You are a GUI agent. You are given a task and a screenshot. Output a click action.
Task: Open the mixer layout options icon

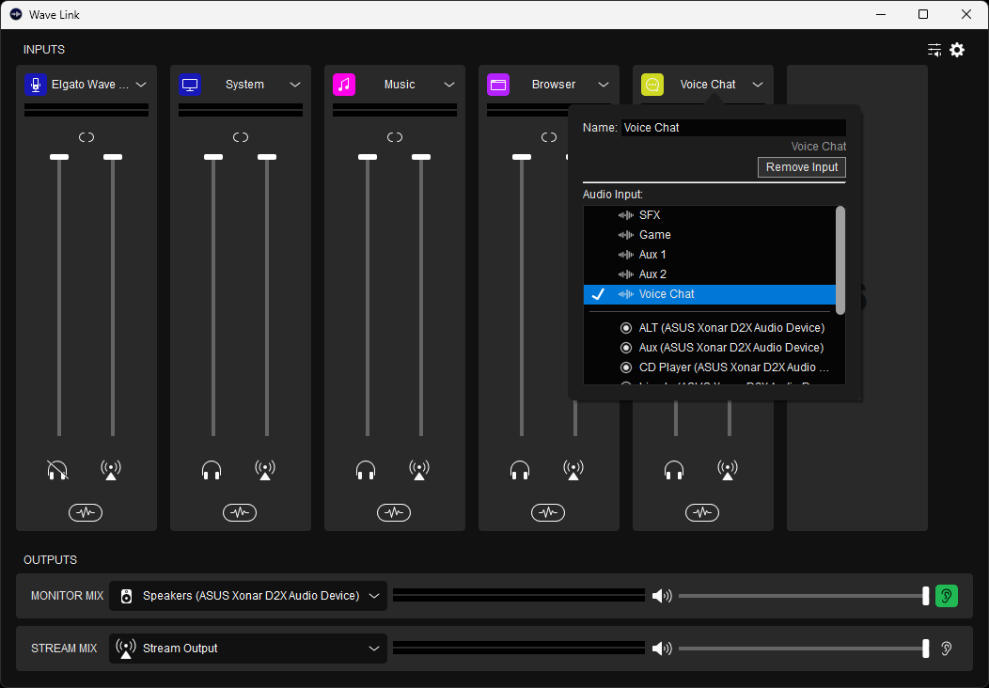[x=934, y=50]
